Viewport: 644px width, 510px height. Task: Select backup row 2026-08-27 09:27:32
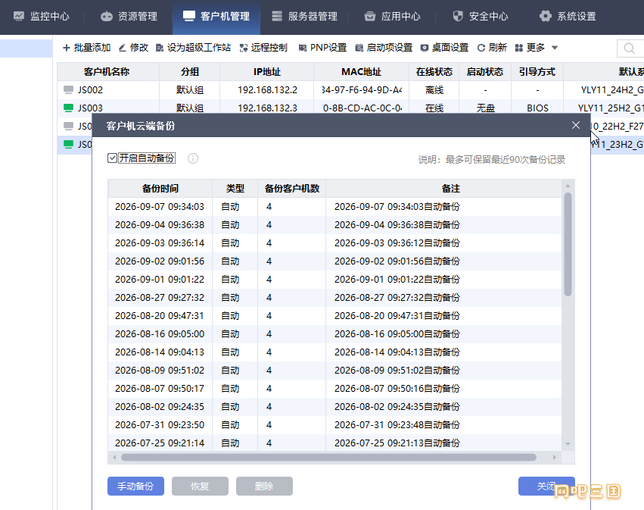point(334,298)
